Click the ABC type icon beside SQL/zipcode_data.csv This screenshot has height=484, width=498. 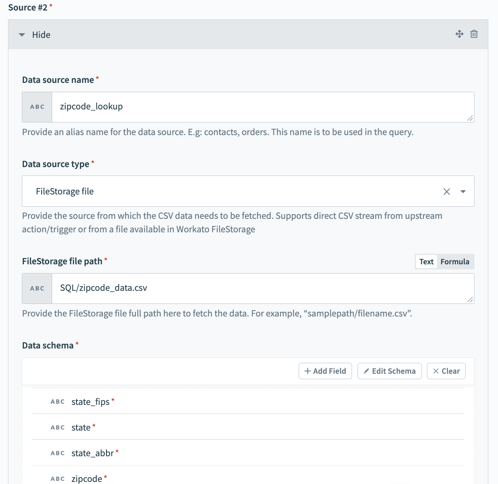point(37,288)
